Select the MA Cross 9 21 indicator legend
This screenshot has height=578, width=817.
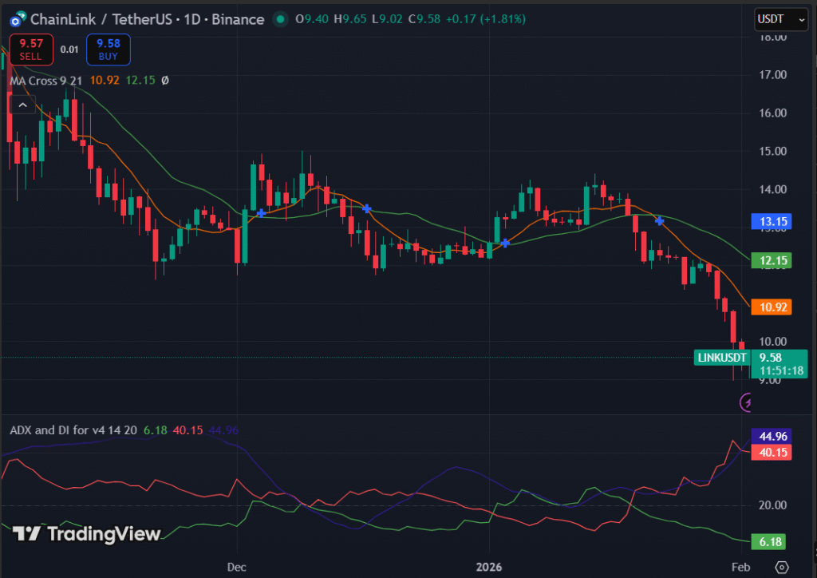click(45, 81)
